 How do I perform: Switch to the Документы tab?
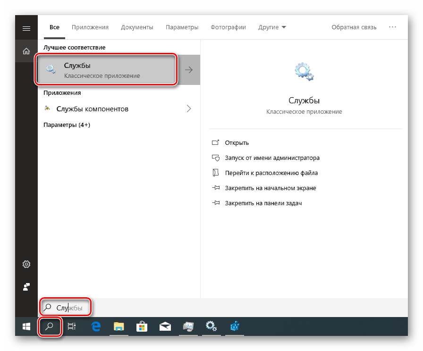coord(137,27)
